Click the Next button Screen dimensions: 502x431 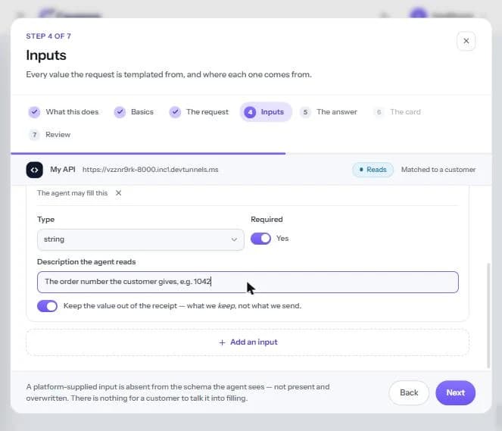click(x=455, y=393)
